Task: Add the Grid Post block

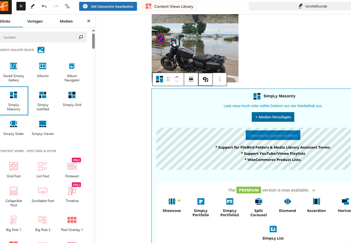Action: 13,170
